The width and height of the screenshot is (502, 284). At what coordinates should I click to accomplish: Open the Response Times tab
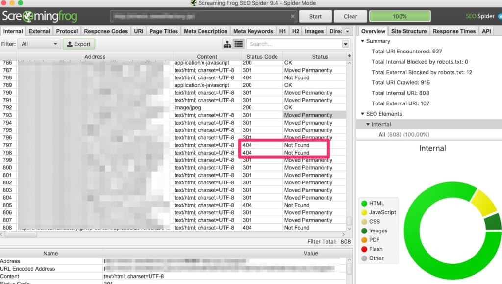point(454,31)
